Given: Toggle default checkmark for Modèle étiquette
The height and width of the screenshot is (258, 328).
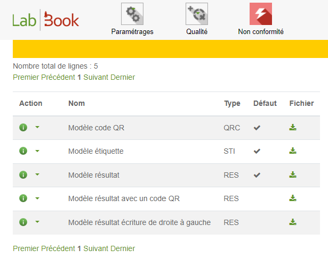Looking at the screenshot, I should pos(257,151).
